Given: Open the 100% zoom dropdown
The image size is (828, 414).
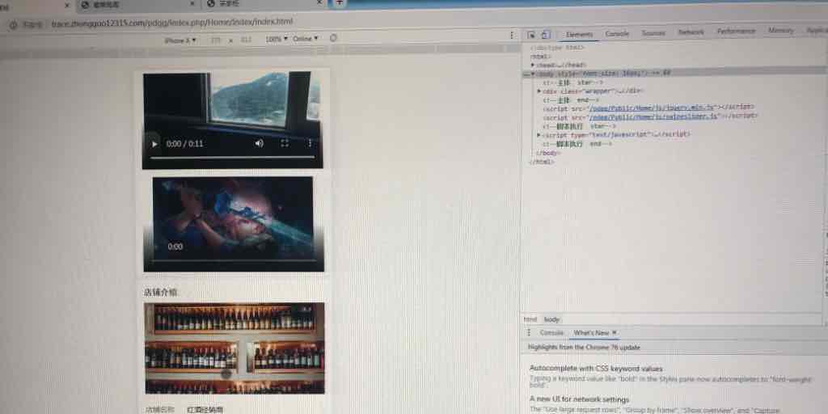Looking at the screenshot, I should pos(276,39).
